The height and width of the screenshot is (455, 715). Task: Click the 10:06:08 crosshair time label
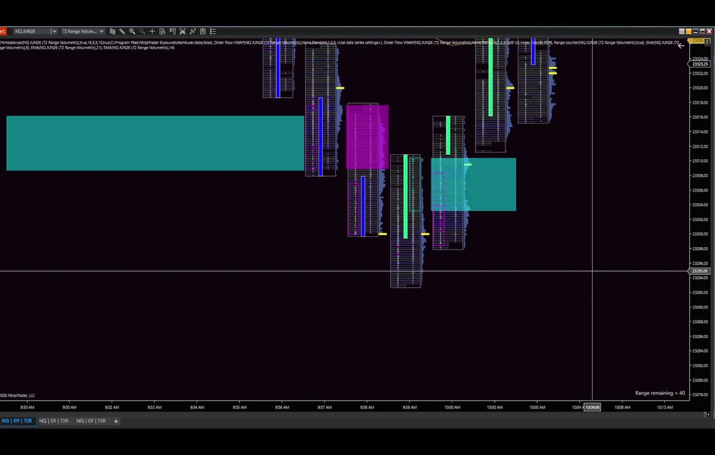click(x=592, y=407)
